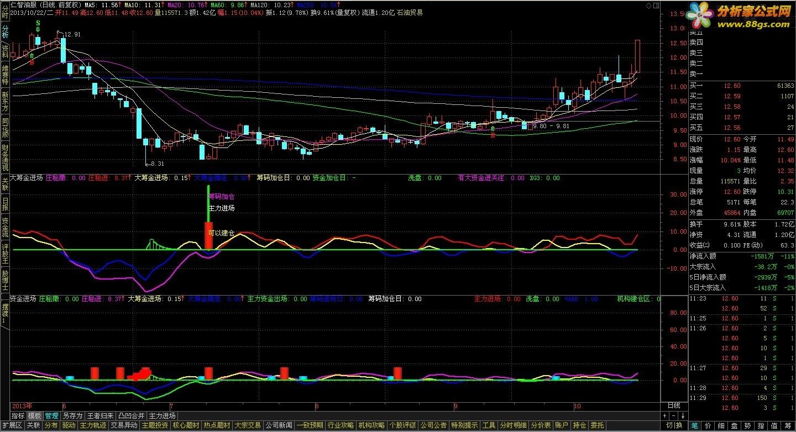Open the 资金流 side tab
This screenshot has height=432, width=796.
(5, 227)
